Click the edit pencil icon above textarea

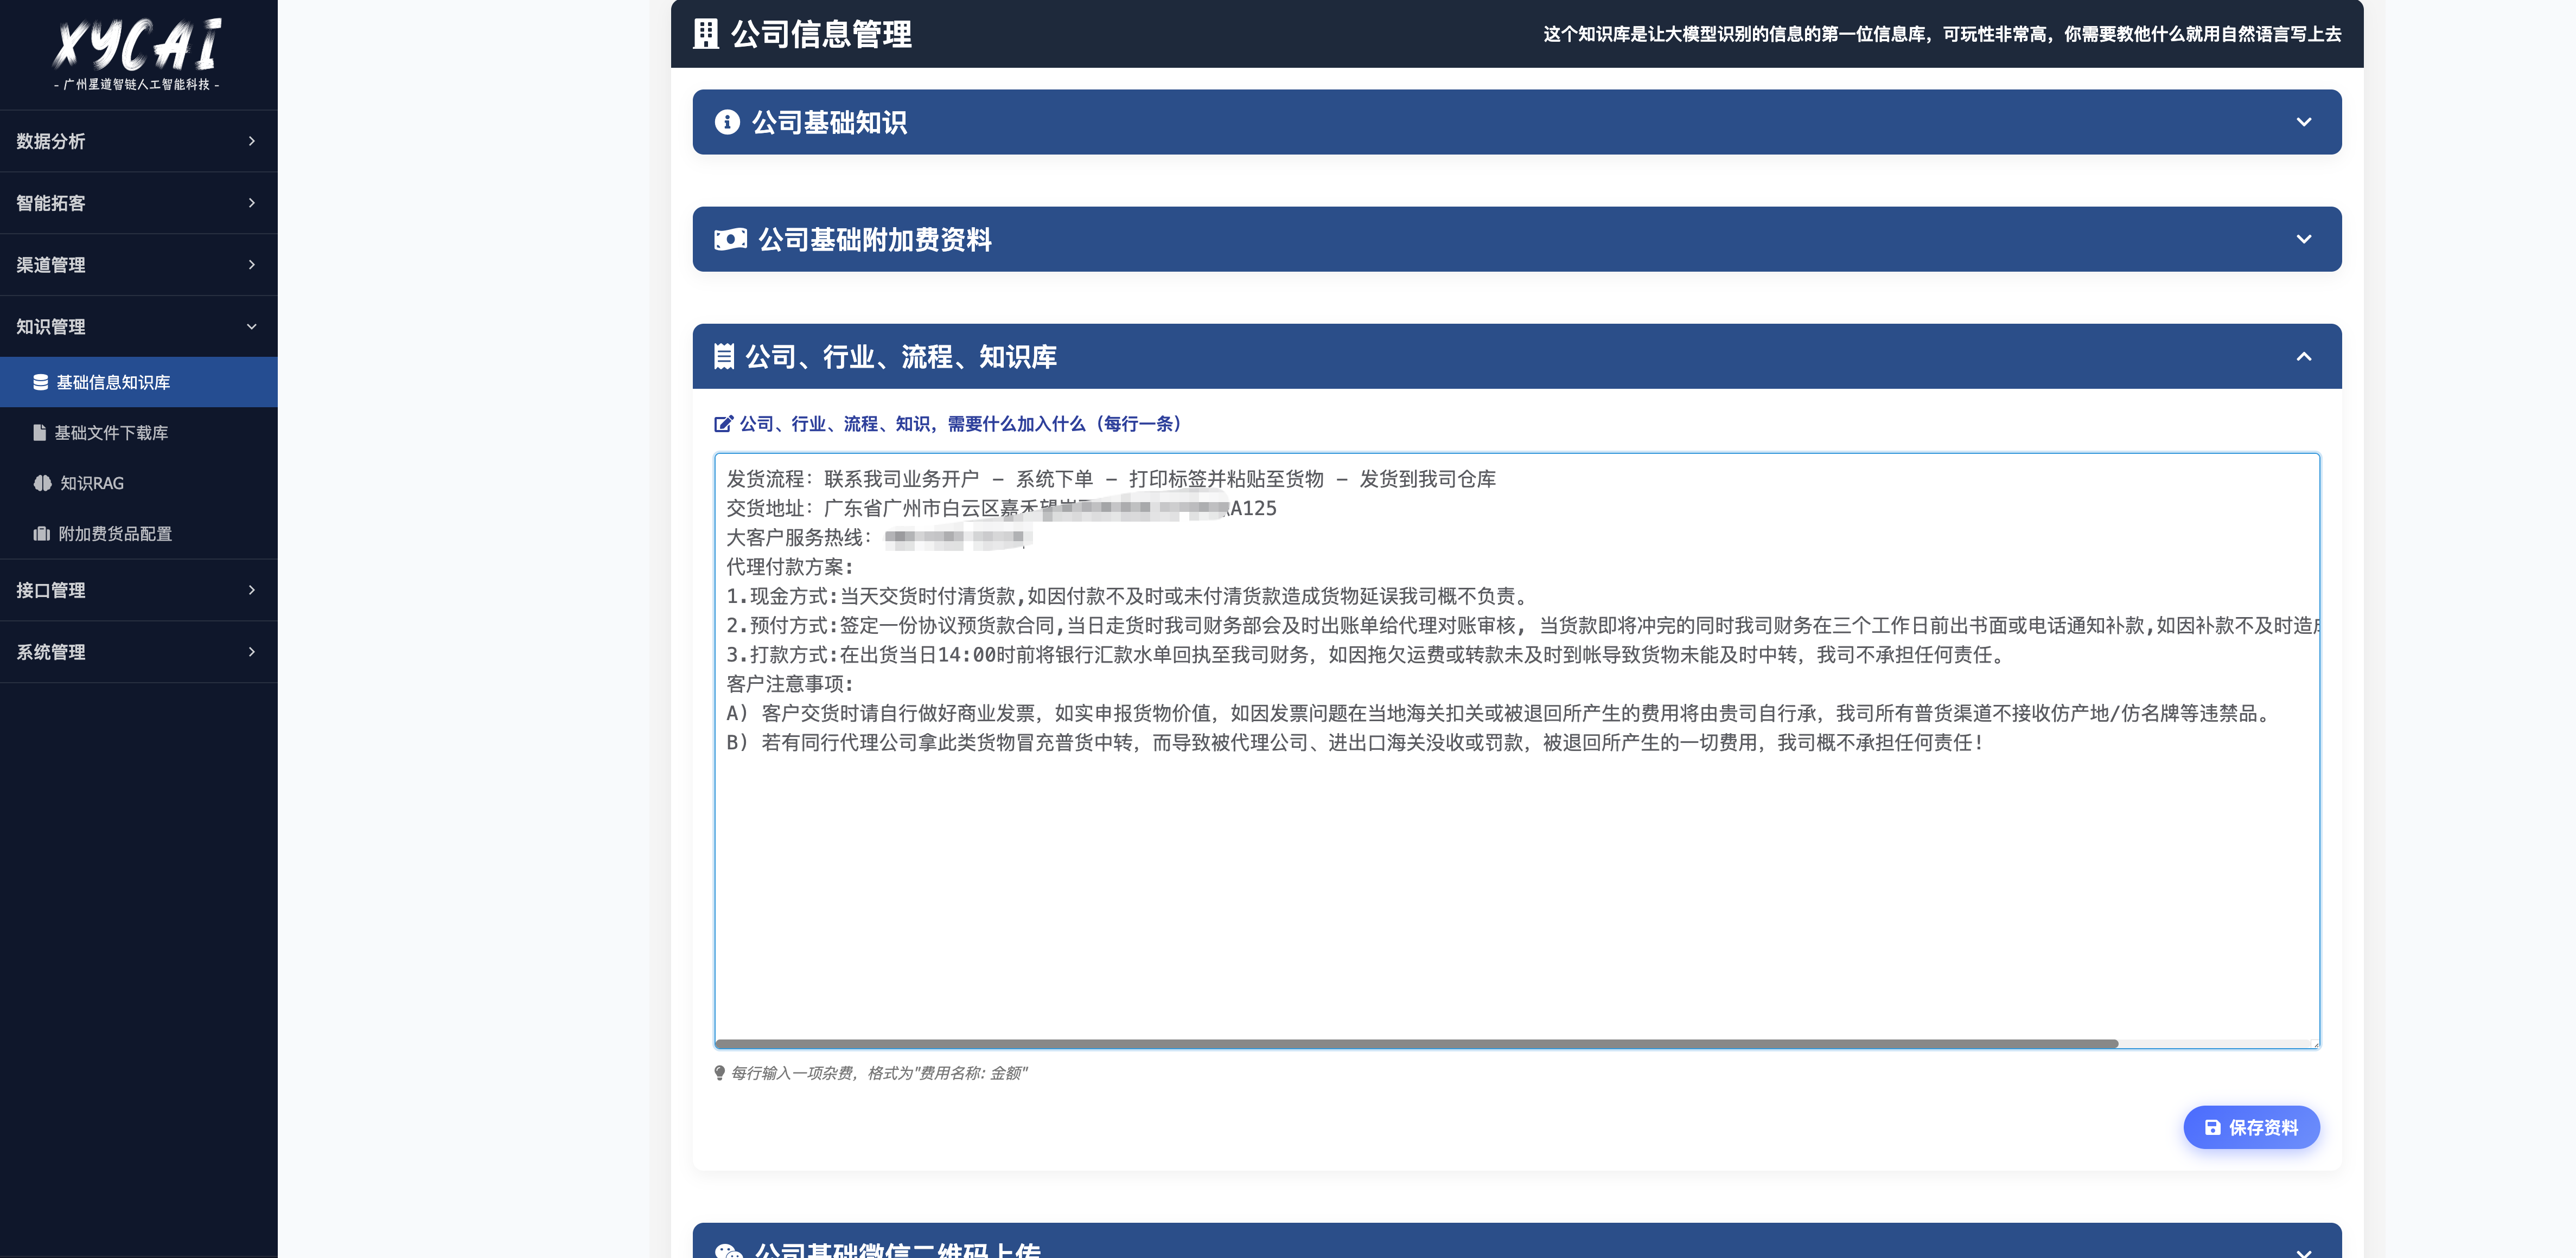click(x=723, y=423)
